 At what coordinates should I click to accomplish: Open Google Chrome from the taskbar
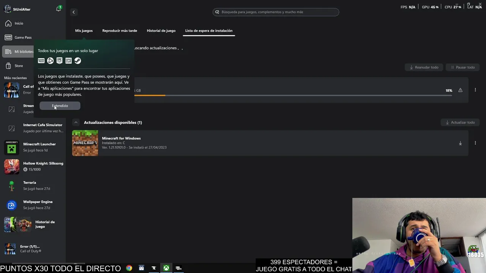pyautogui.click(x=129, y=268)
